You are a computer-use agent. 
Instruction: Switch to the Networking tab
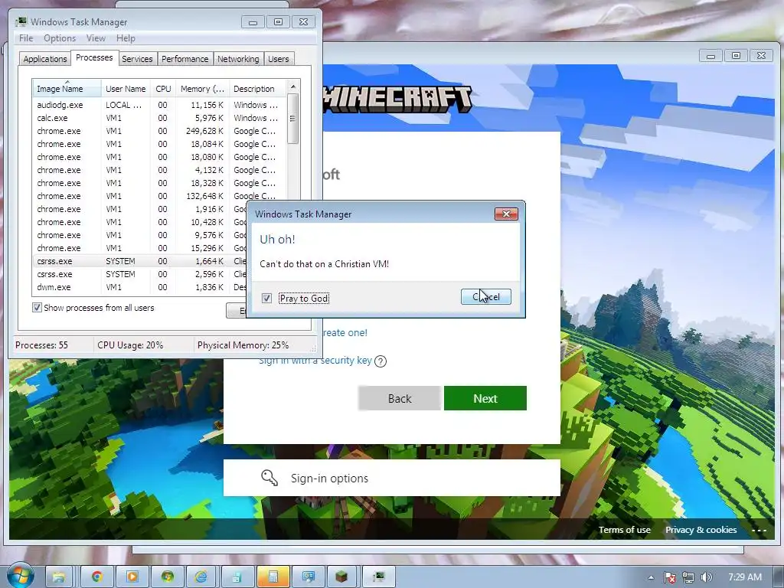click(238, 59)
